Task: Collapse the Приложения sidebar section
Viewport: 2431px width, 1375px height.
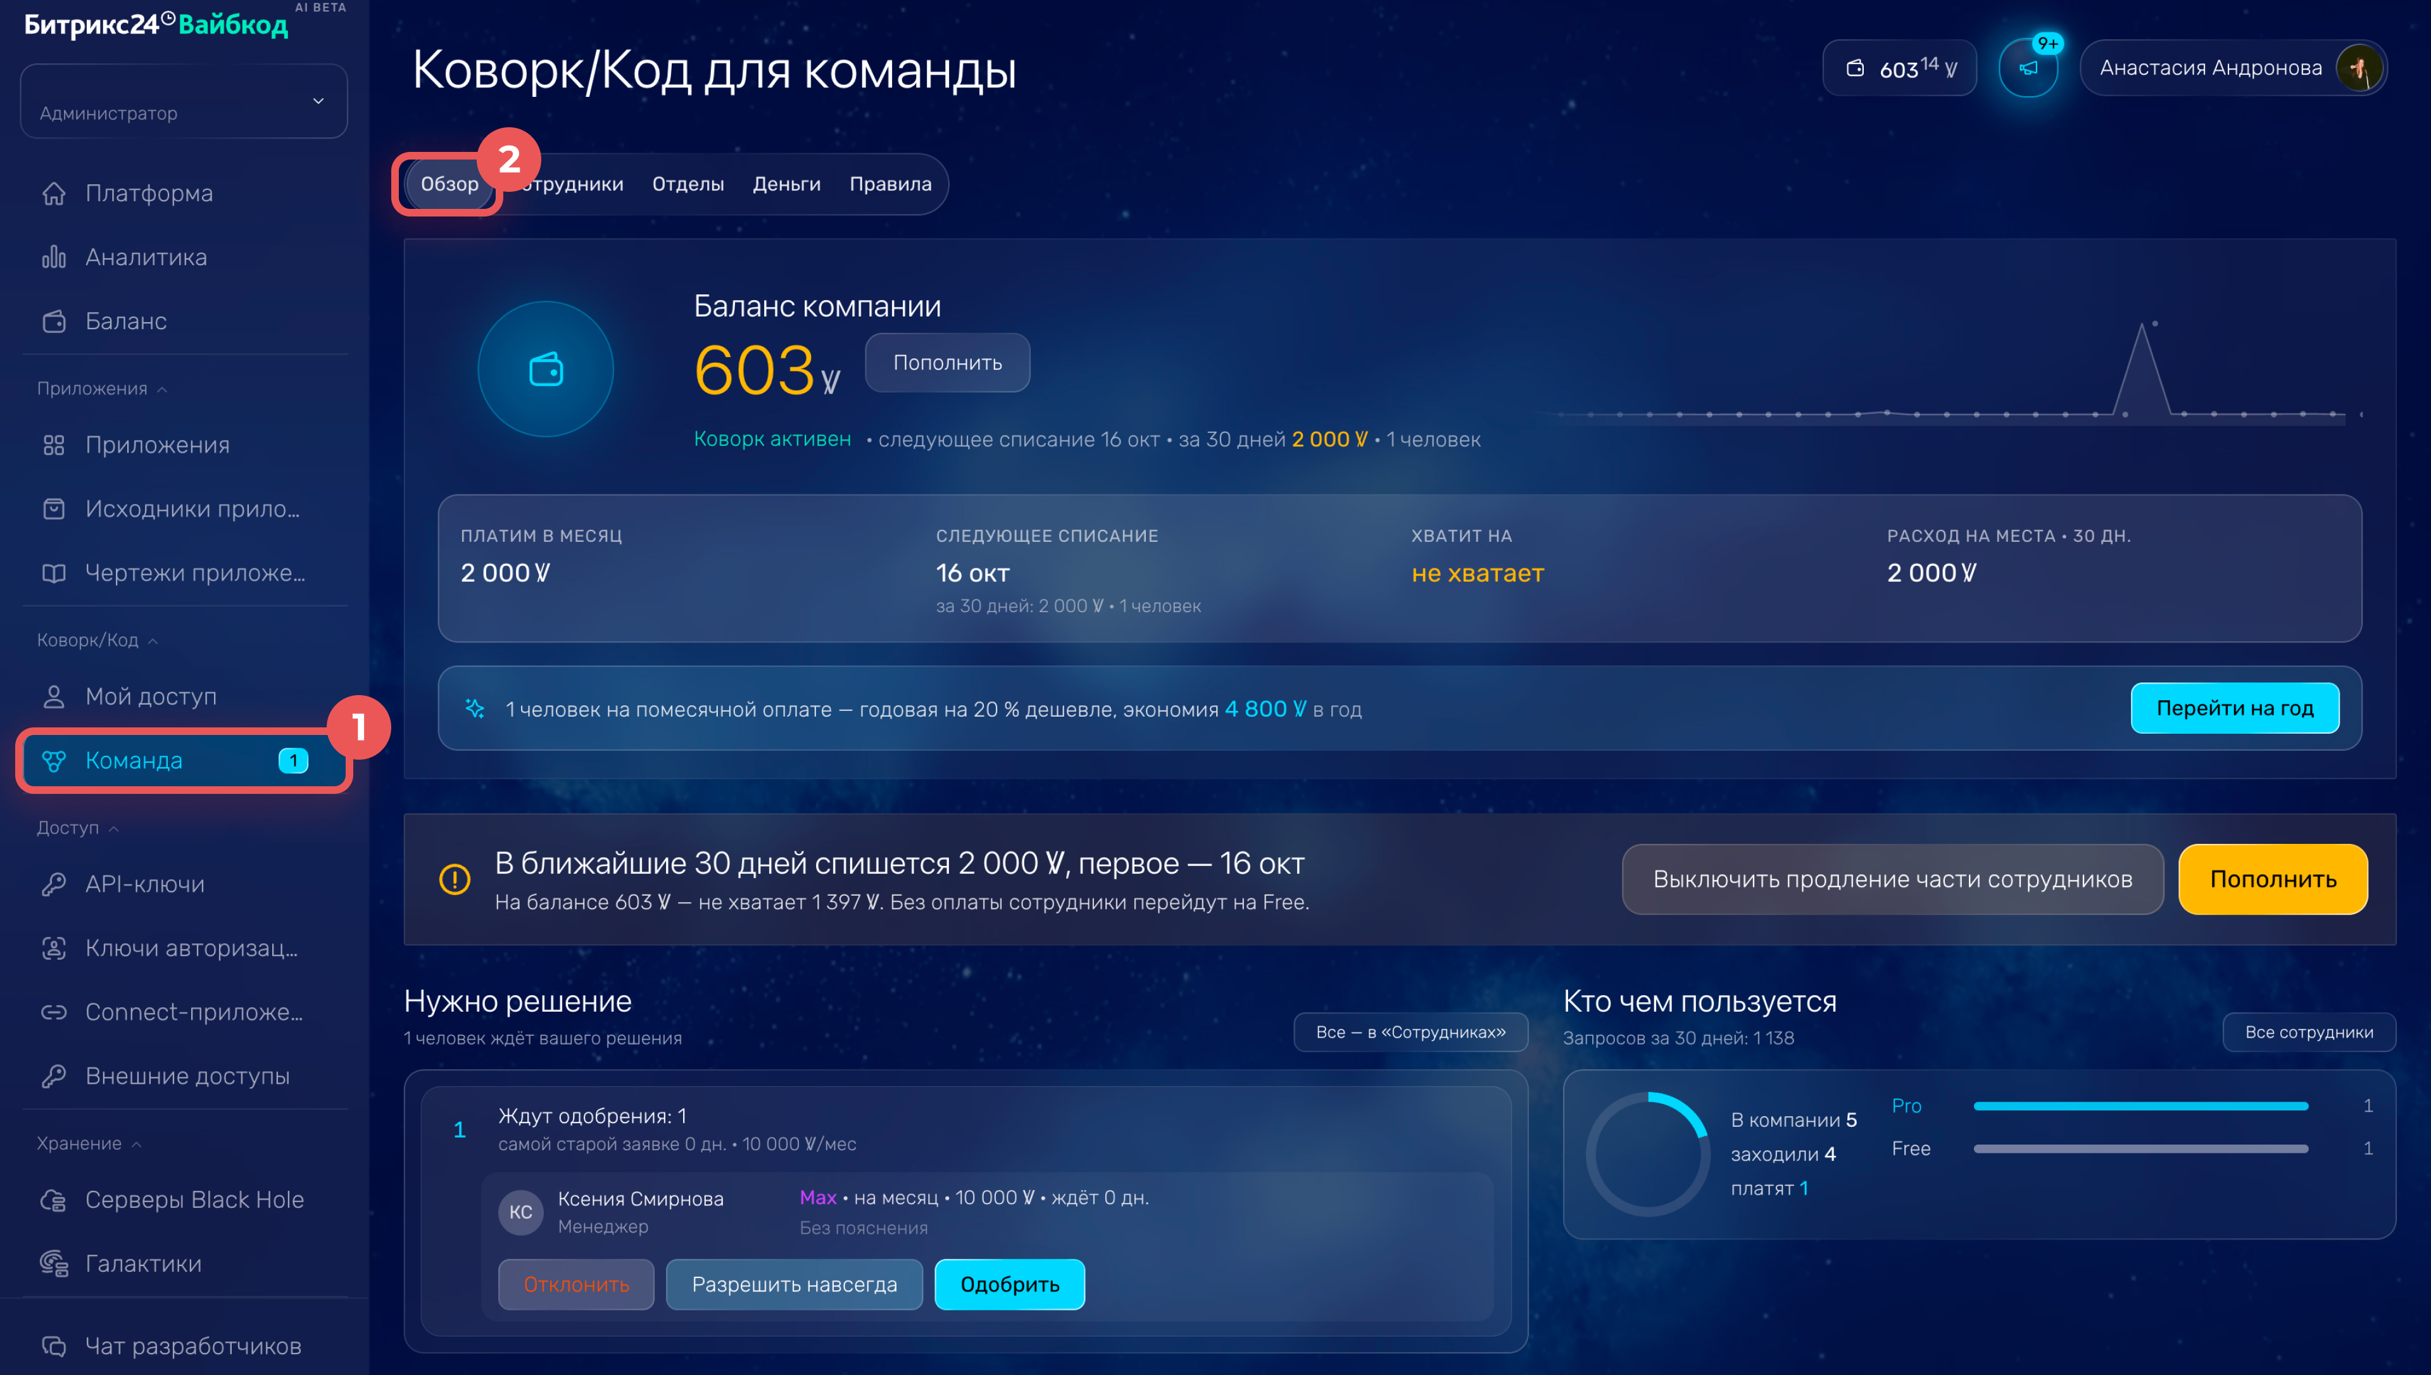Action: (x=102, y=388)
